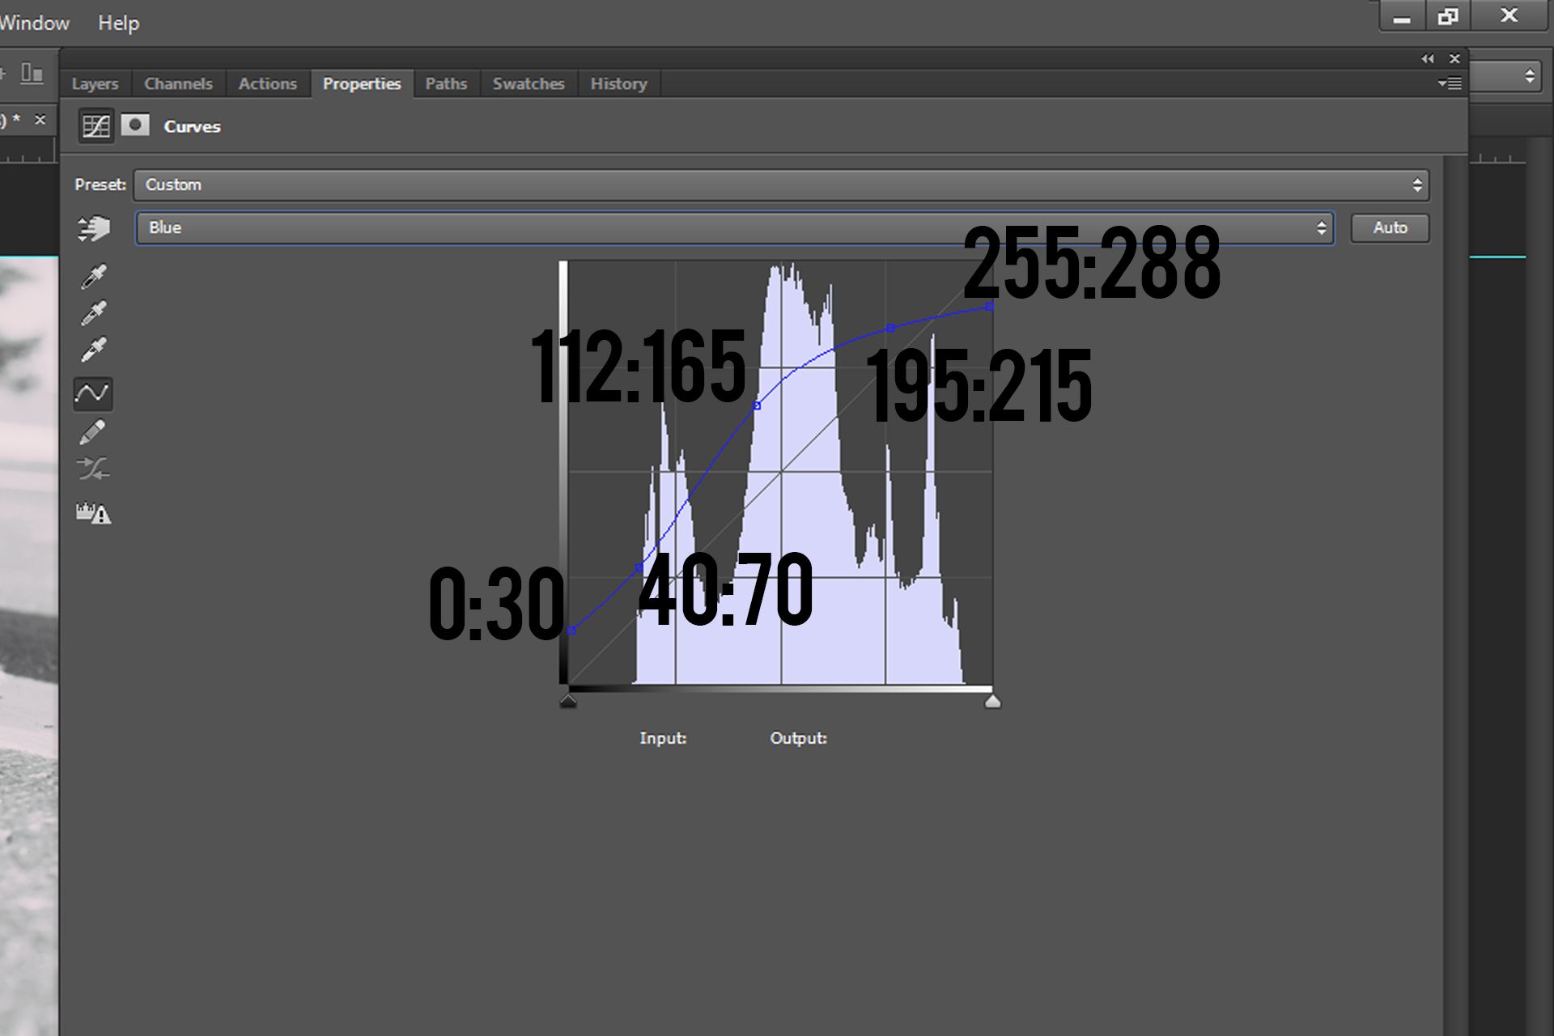1554x1036 pixels.
Task: Open the Preset Custom dropdown
Action: tap(781, 185)
